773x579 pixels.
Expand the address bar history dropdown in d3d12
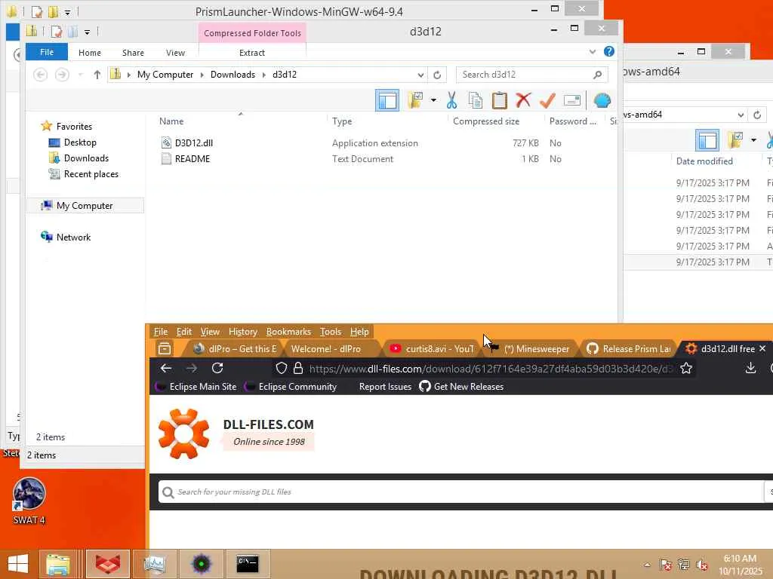420,75
